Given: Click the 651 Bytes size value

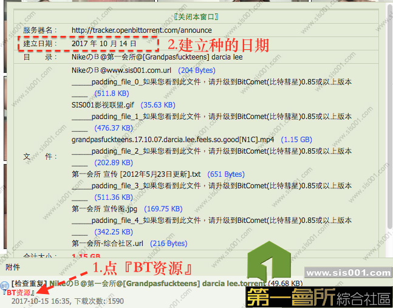Looking at the screenshot, I should coord(226,174).
